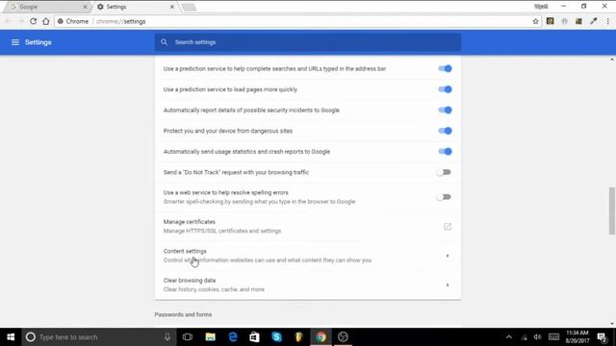Show hidden system tray icons
The image size is (616, 346).
509,337
